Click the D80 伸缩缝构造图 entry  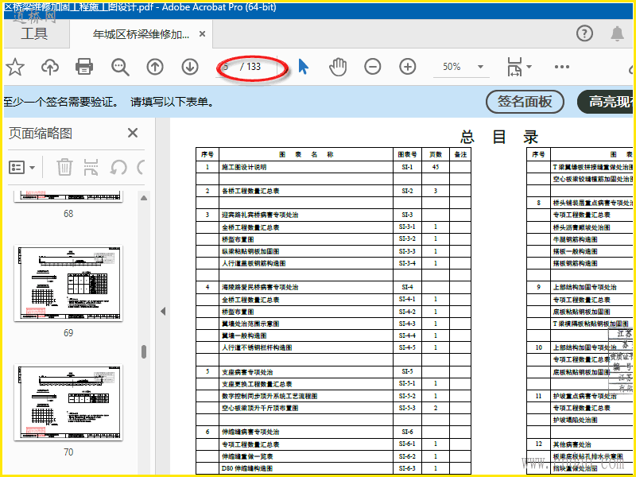pos(247,468)
